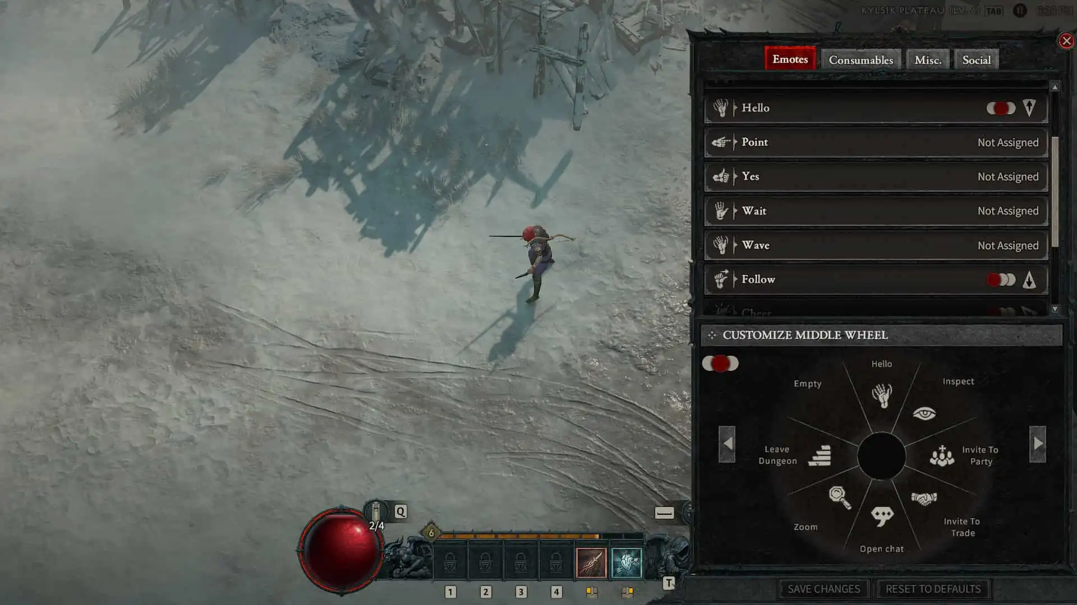Screen dimensions: 1077x605
Task: Click the Misc tab
Action: pos(928,60)
